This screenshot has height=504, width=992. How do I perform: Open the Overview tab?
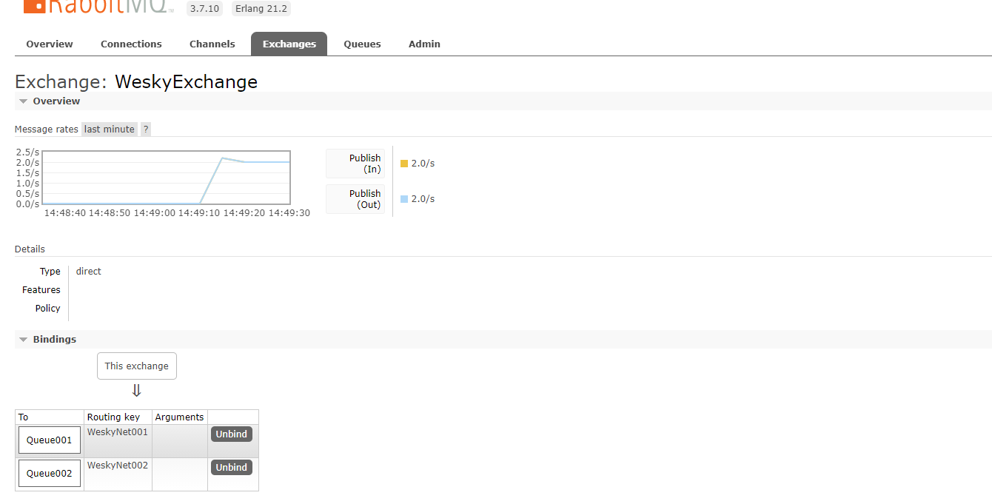coord(50,44)
